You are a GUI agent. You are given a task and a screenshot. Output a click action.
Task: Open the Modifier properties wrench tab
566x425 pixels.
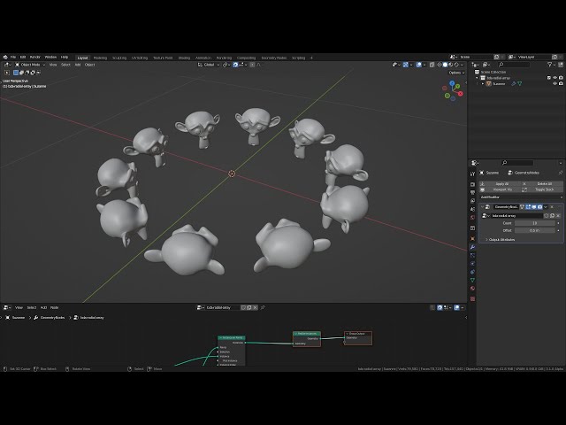(472, 247)
